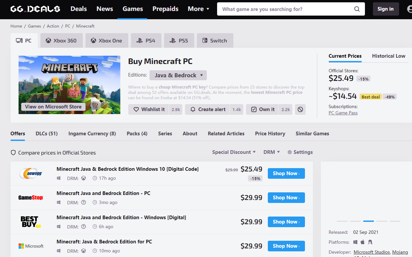Open Settings gear for offers list
The height and width of the screenshot is (257, 412).
pos(300,152)
